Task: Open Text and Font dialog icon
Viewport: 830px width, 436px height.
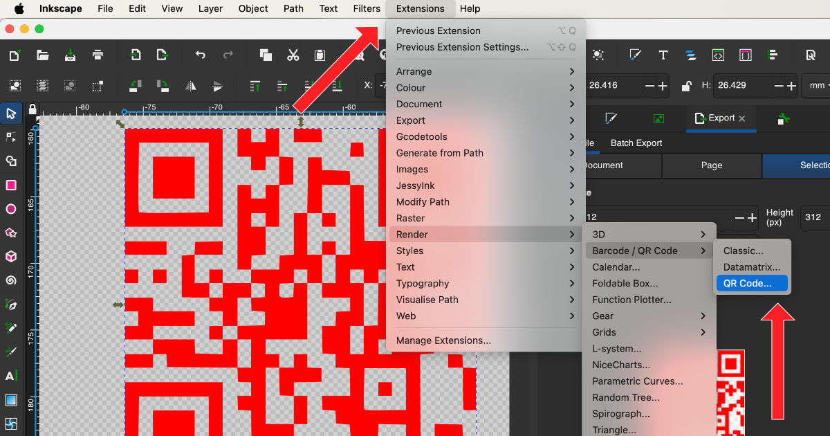Action: (663, 55)
